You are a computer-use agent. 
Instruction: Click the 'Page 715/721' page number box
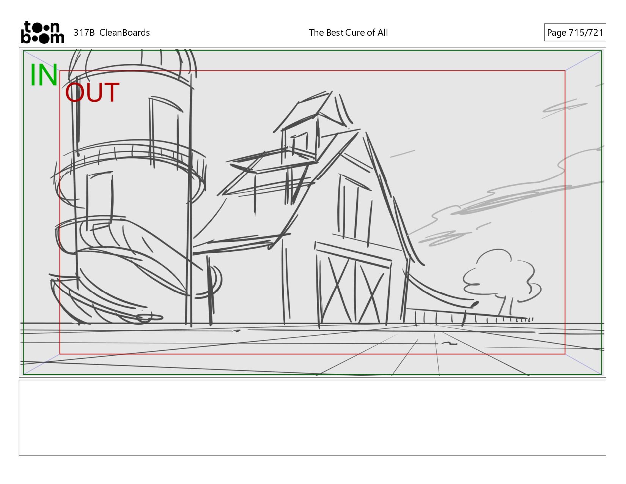coord(575,32)
